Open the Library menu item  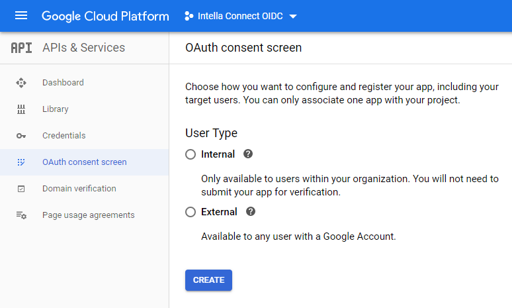56,109
